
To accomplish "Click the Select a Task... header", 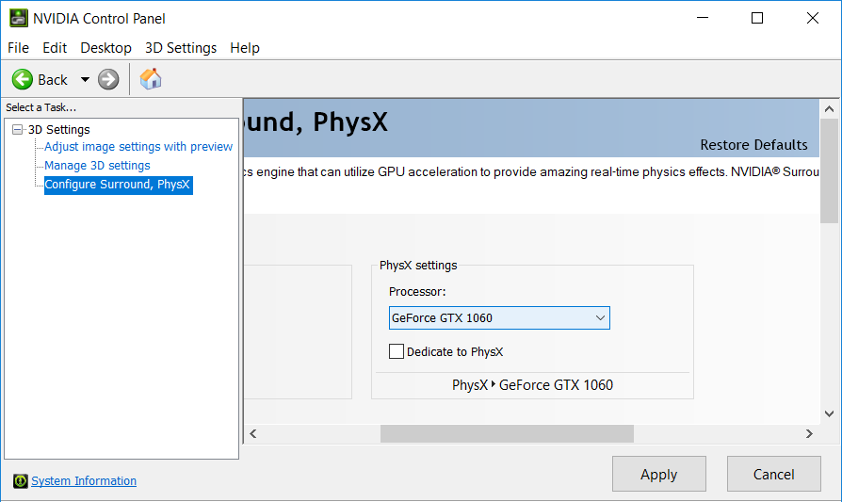I will pos(40,107).
